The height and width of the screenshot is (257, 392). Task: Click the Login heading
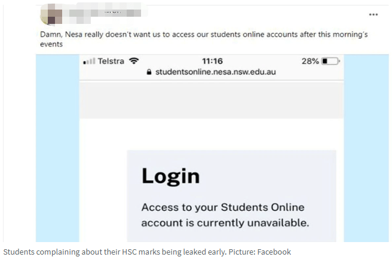171,176
